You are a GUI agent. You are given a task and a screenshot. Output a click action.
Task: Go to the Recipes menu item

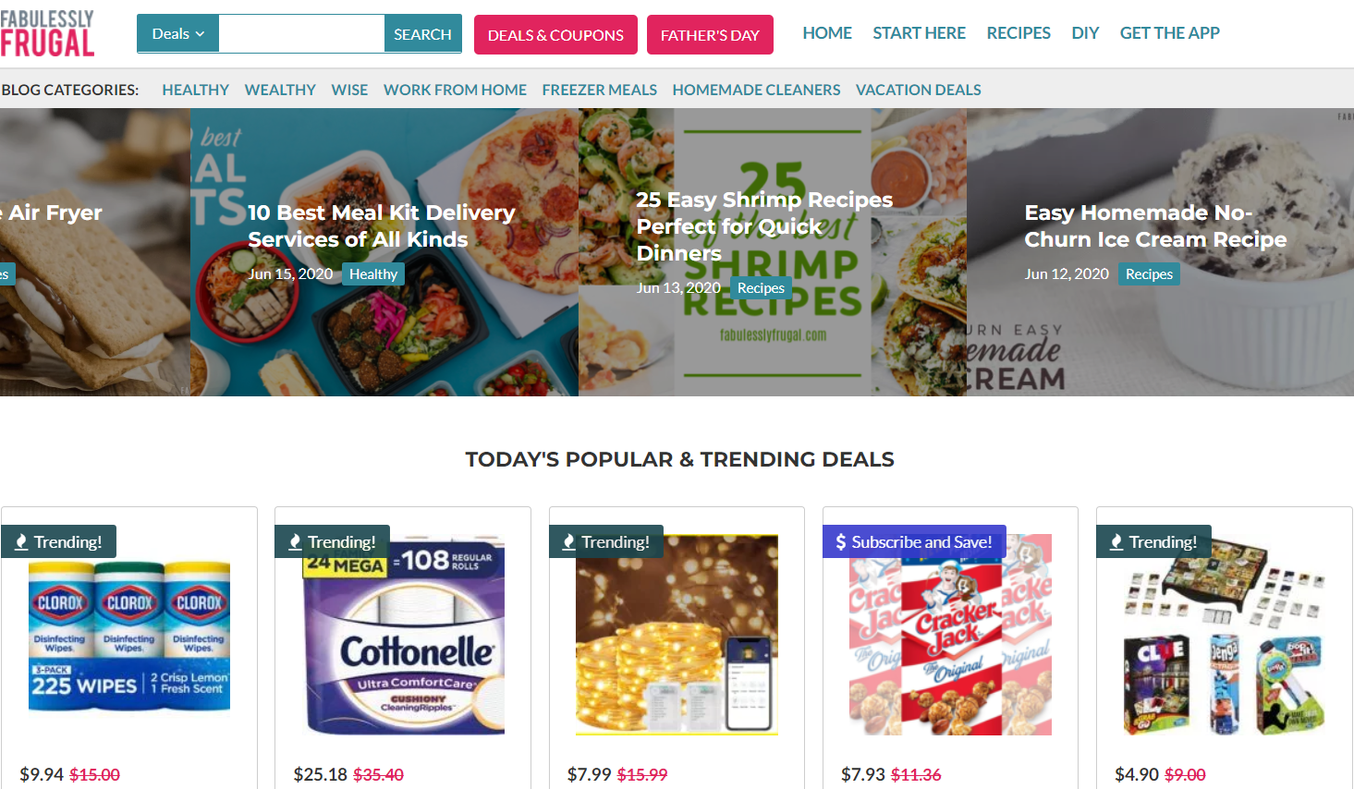[x=1019, y=33]
